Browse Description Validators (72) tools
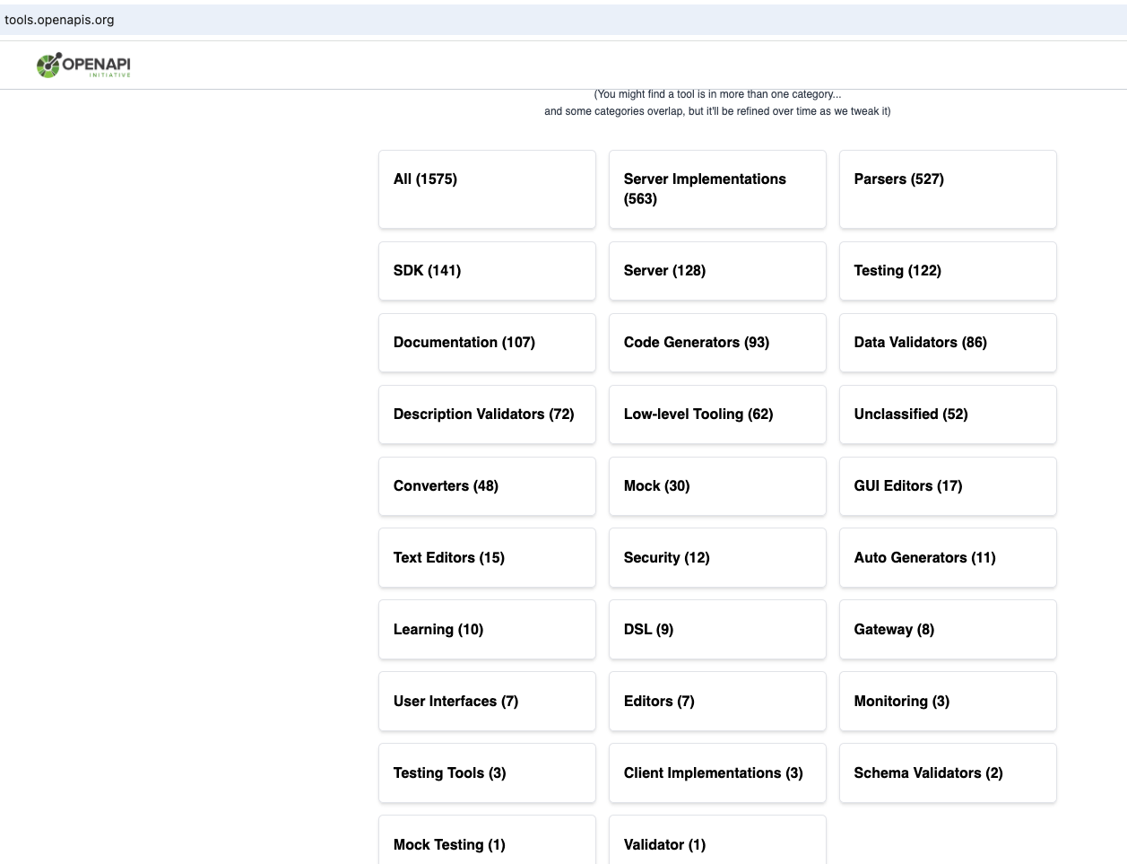Viewport: 1127px width, 864px height. [487, 415]
